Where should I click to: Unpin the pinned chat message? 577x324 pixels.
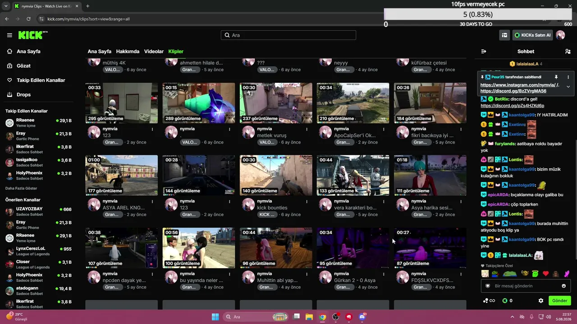556,77
